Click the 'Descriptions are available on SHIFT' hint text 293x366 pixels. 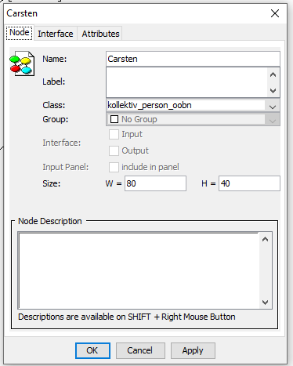click(127, 317)
